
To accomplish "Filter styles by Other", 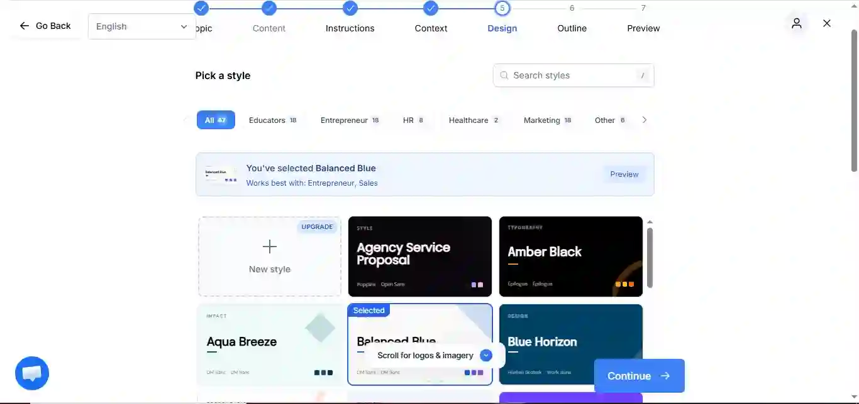I will (610, 120).
